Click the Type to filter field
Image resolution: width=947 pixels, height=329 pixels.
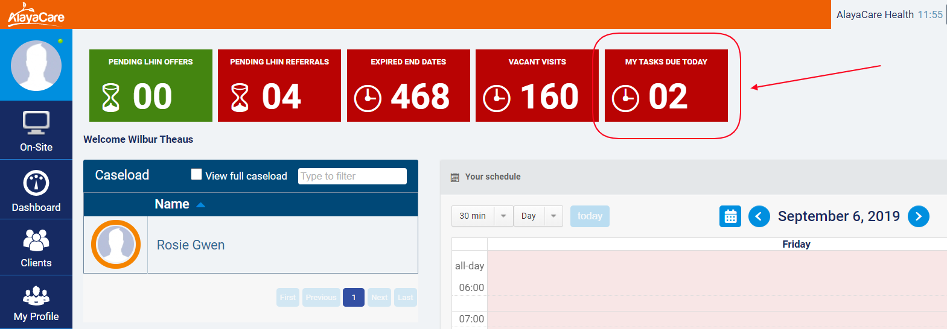click(x=352, y=176)
